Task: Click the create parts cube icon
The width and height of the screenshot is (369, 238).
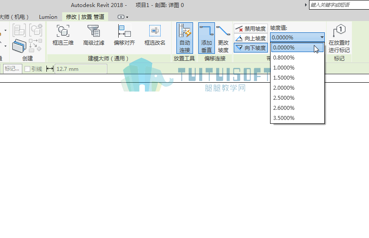Action: click(x=19, y=30)
